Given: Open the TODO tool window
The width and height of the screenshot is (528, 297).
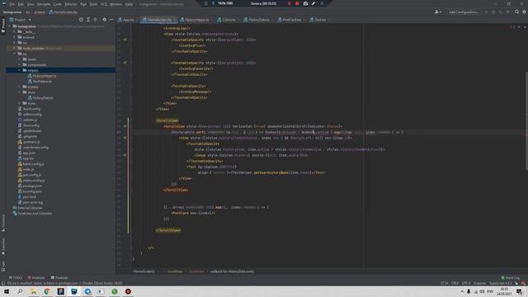Looking at the screenshot, I should click(x=16, y=278).
